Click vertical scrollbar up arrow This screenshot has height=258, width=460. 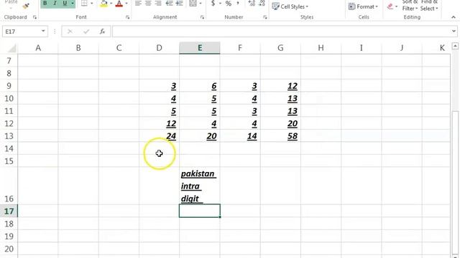point(455,46)
